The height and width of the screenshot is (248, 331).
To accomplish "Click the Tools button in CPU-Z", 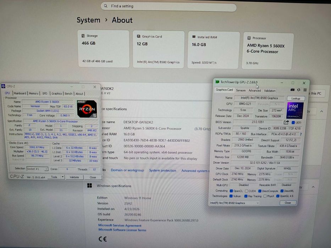I will point(54,177).
